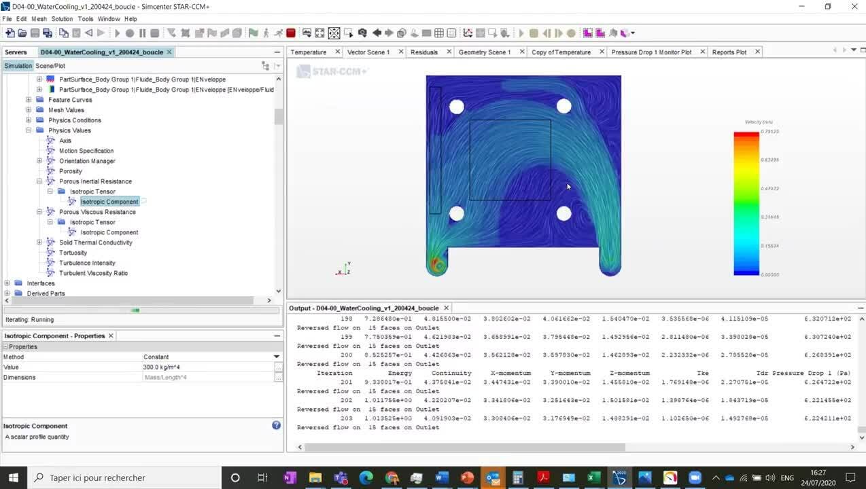Click the Velocity color legend bar

[x=746, y=204]
